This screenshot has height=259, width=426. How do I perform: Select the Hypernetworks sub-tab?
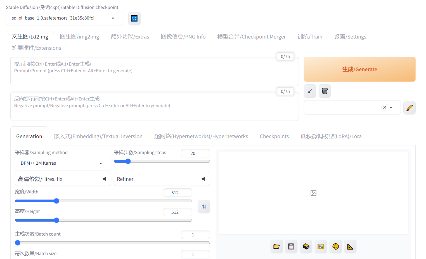[x=201, y=136]
